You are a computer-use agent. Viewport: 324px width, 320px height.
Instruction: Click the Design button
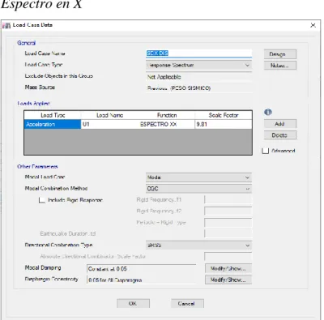(280, 54)
